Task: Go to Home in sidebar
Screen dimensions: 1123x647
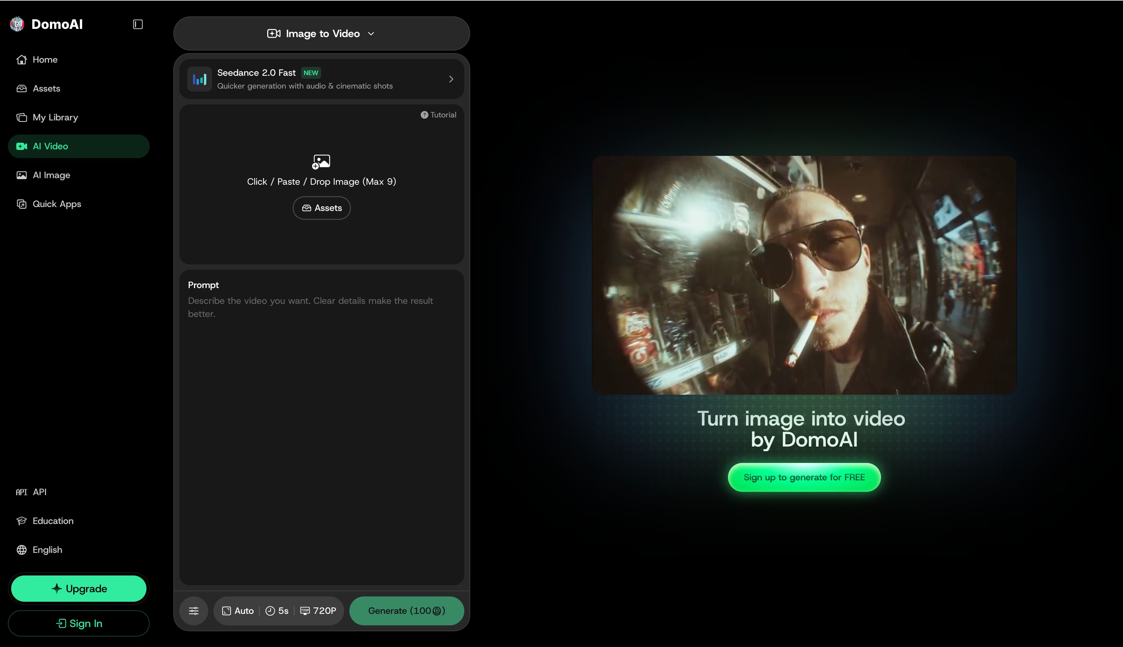Action: 79,59
